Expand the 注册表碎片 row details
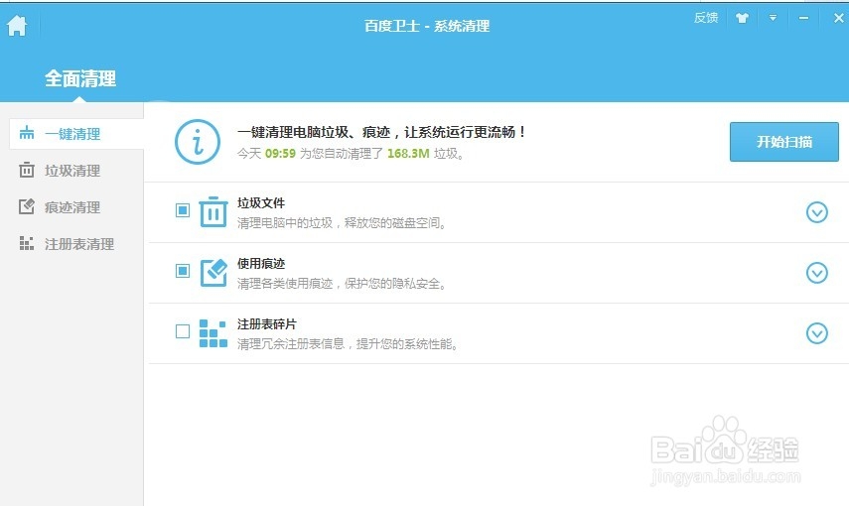Screen dimensions: 849x506 (x=817, y=333)
